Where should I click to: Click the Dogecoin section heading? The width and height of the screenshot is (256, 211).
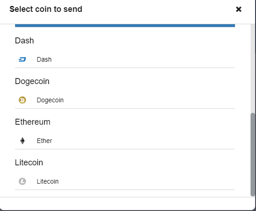tap(32, 81)
